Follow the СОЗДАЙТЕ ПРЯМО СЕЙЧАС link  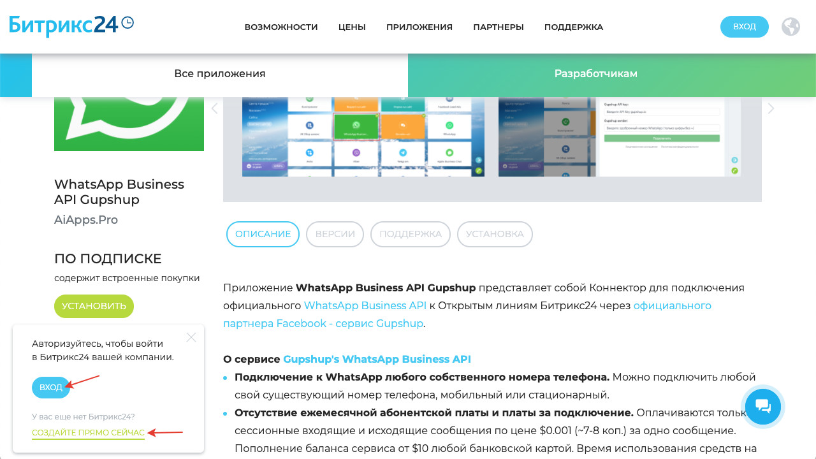click(x=88, y=433)
